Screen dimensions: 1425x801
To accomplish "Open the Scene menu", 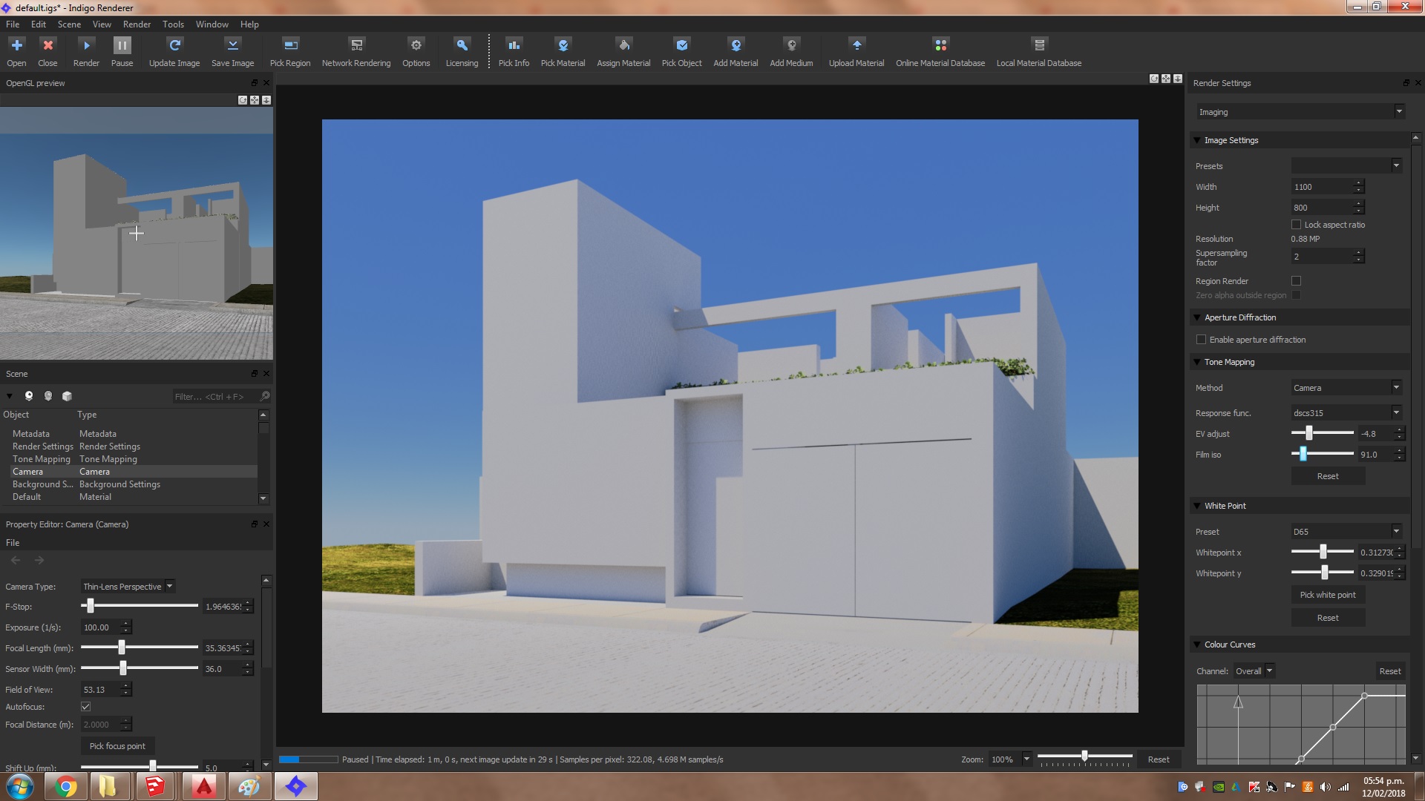I will (x=69, y=24).
